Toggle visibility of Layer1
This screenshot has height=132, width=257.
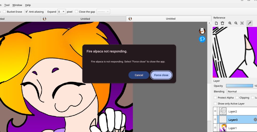[215, 128]
